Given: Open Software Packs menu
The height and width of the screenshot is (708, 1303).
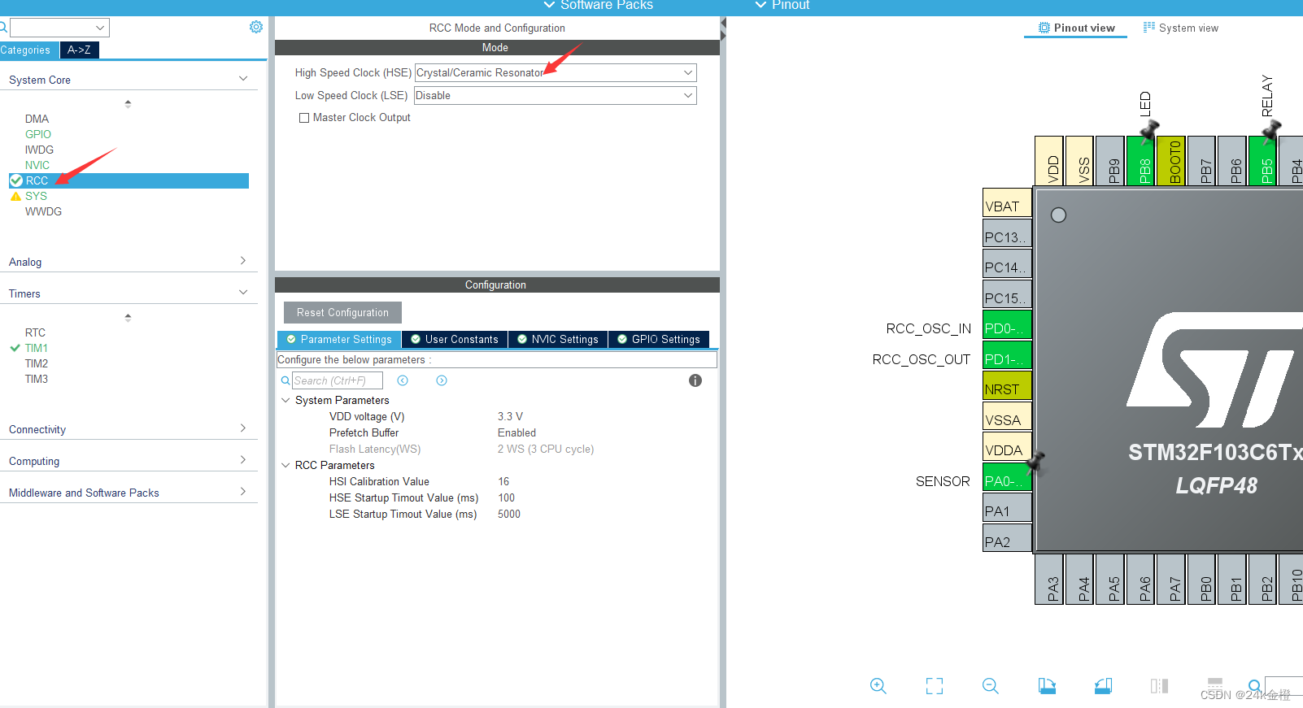Looking at the screenshot, I should click(x=599, y=6).
